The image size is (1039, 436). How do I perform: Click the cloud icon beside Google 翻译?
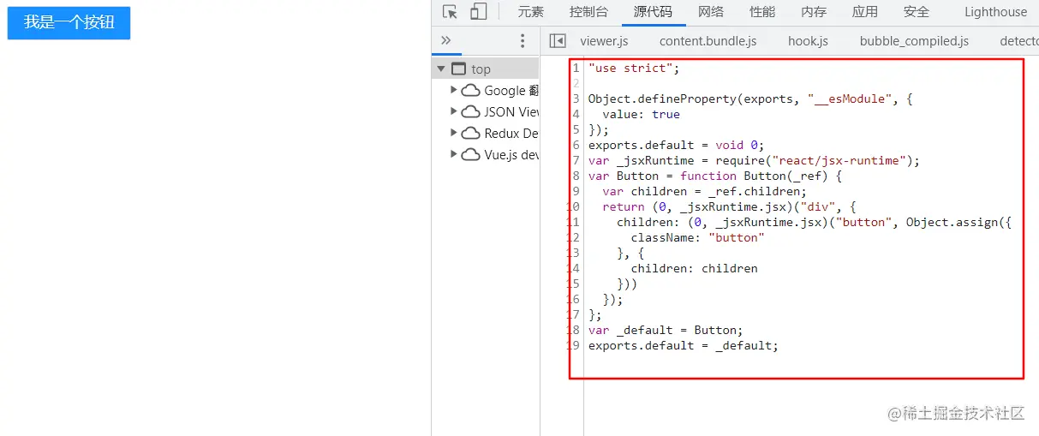(x=470, y=91)
